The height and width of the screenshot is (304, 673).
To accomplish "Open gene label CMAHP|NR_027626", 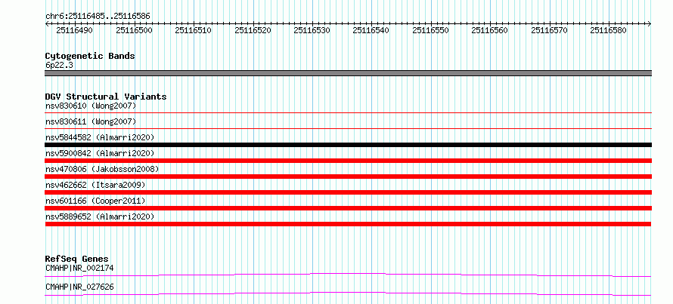I will click(79, 287).
